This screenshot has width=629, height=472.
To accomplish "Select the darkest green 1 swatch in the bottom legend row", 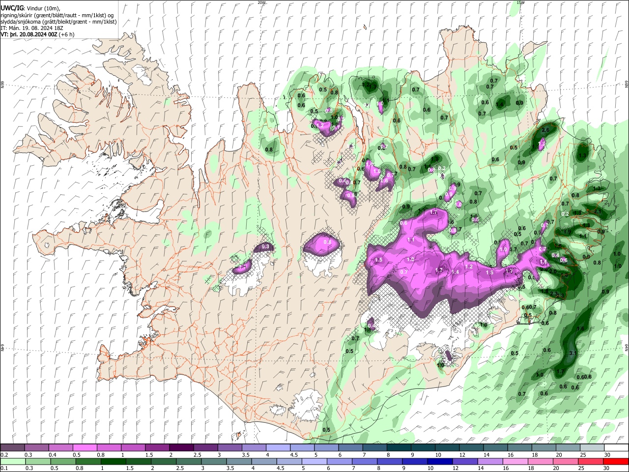I will (x=114, y=462).
